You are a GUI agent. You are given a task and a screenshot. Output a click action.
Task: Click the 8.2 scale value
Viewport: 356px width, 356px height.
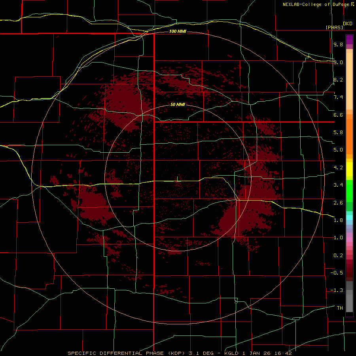338,80
